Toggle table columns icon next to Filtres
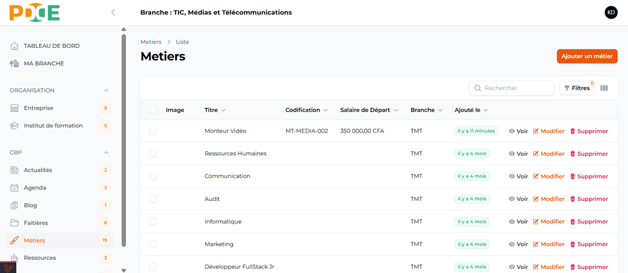Screen dimensions: 628x273 (x=604, y=88)
